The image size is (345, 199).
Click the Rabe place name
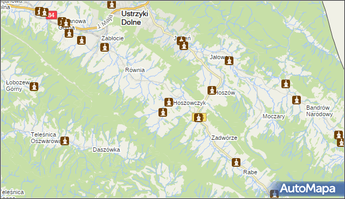coord(250,172)
